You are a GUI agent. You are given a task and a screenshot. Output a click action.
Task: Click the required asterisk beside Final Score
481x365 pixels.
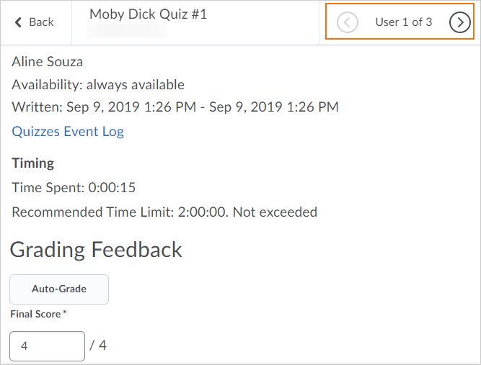point(65,313)
